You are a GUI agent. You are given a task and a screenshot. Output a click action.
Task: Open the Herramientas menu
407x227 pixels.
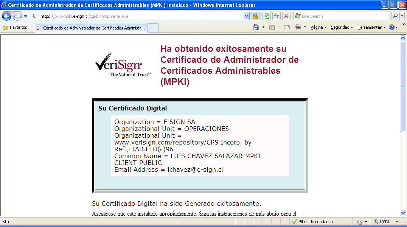(371, 27)
